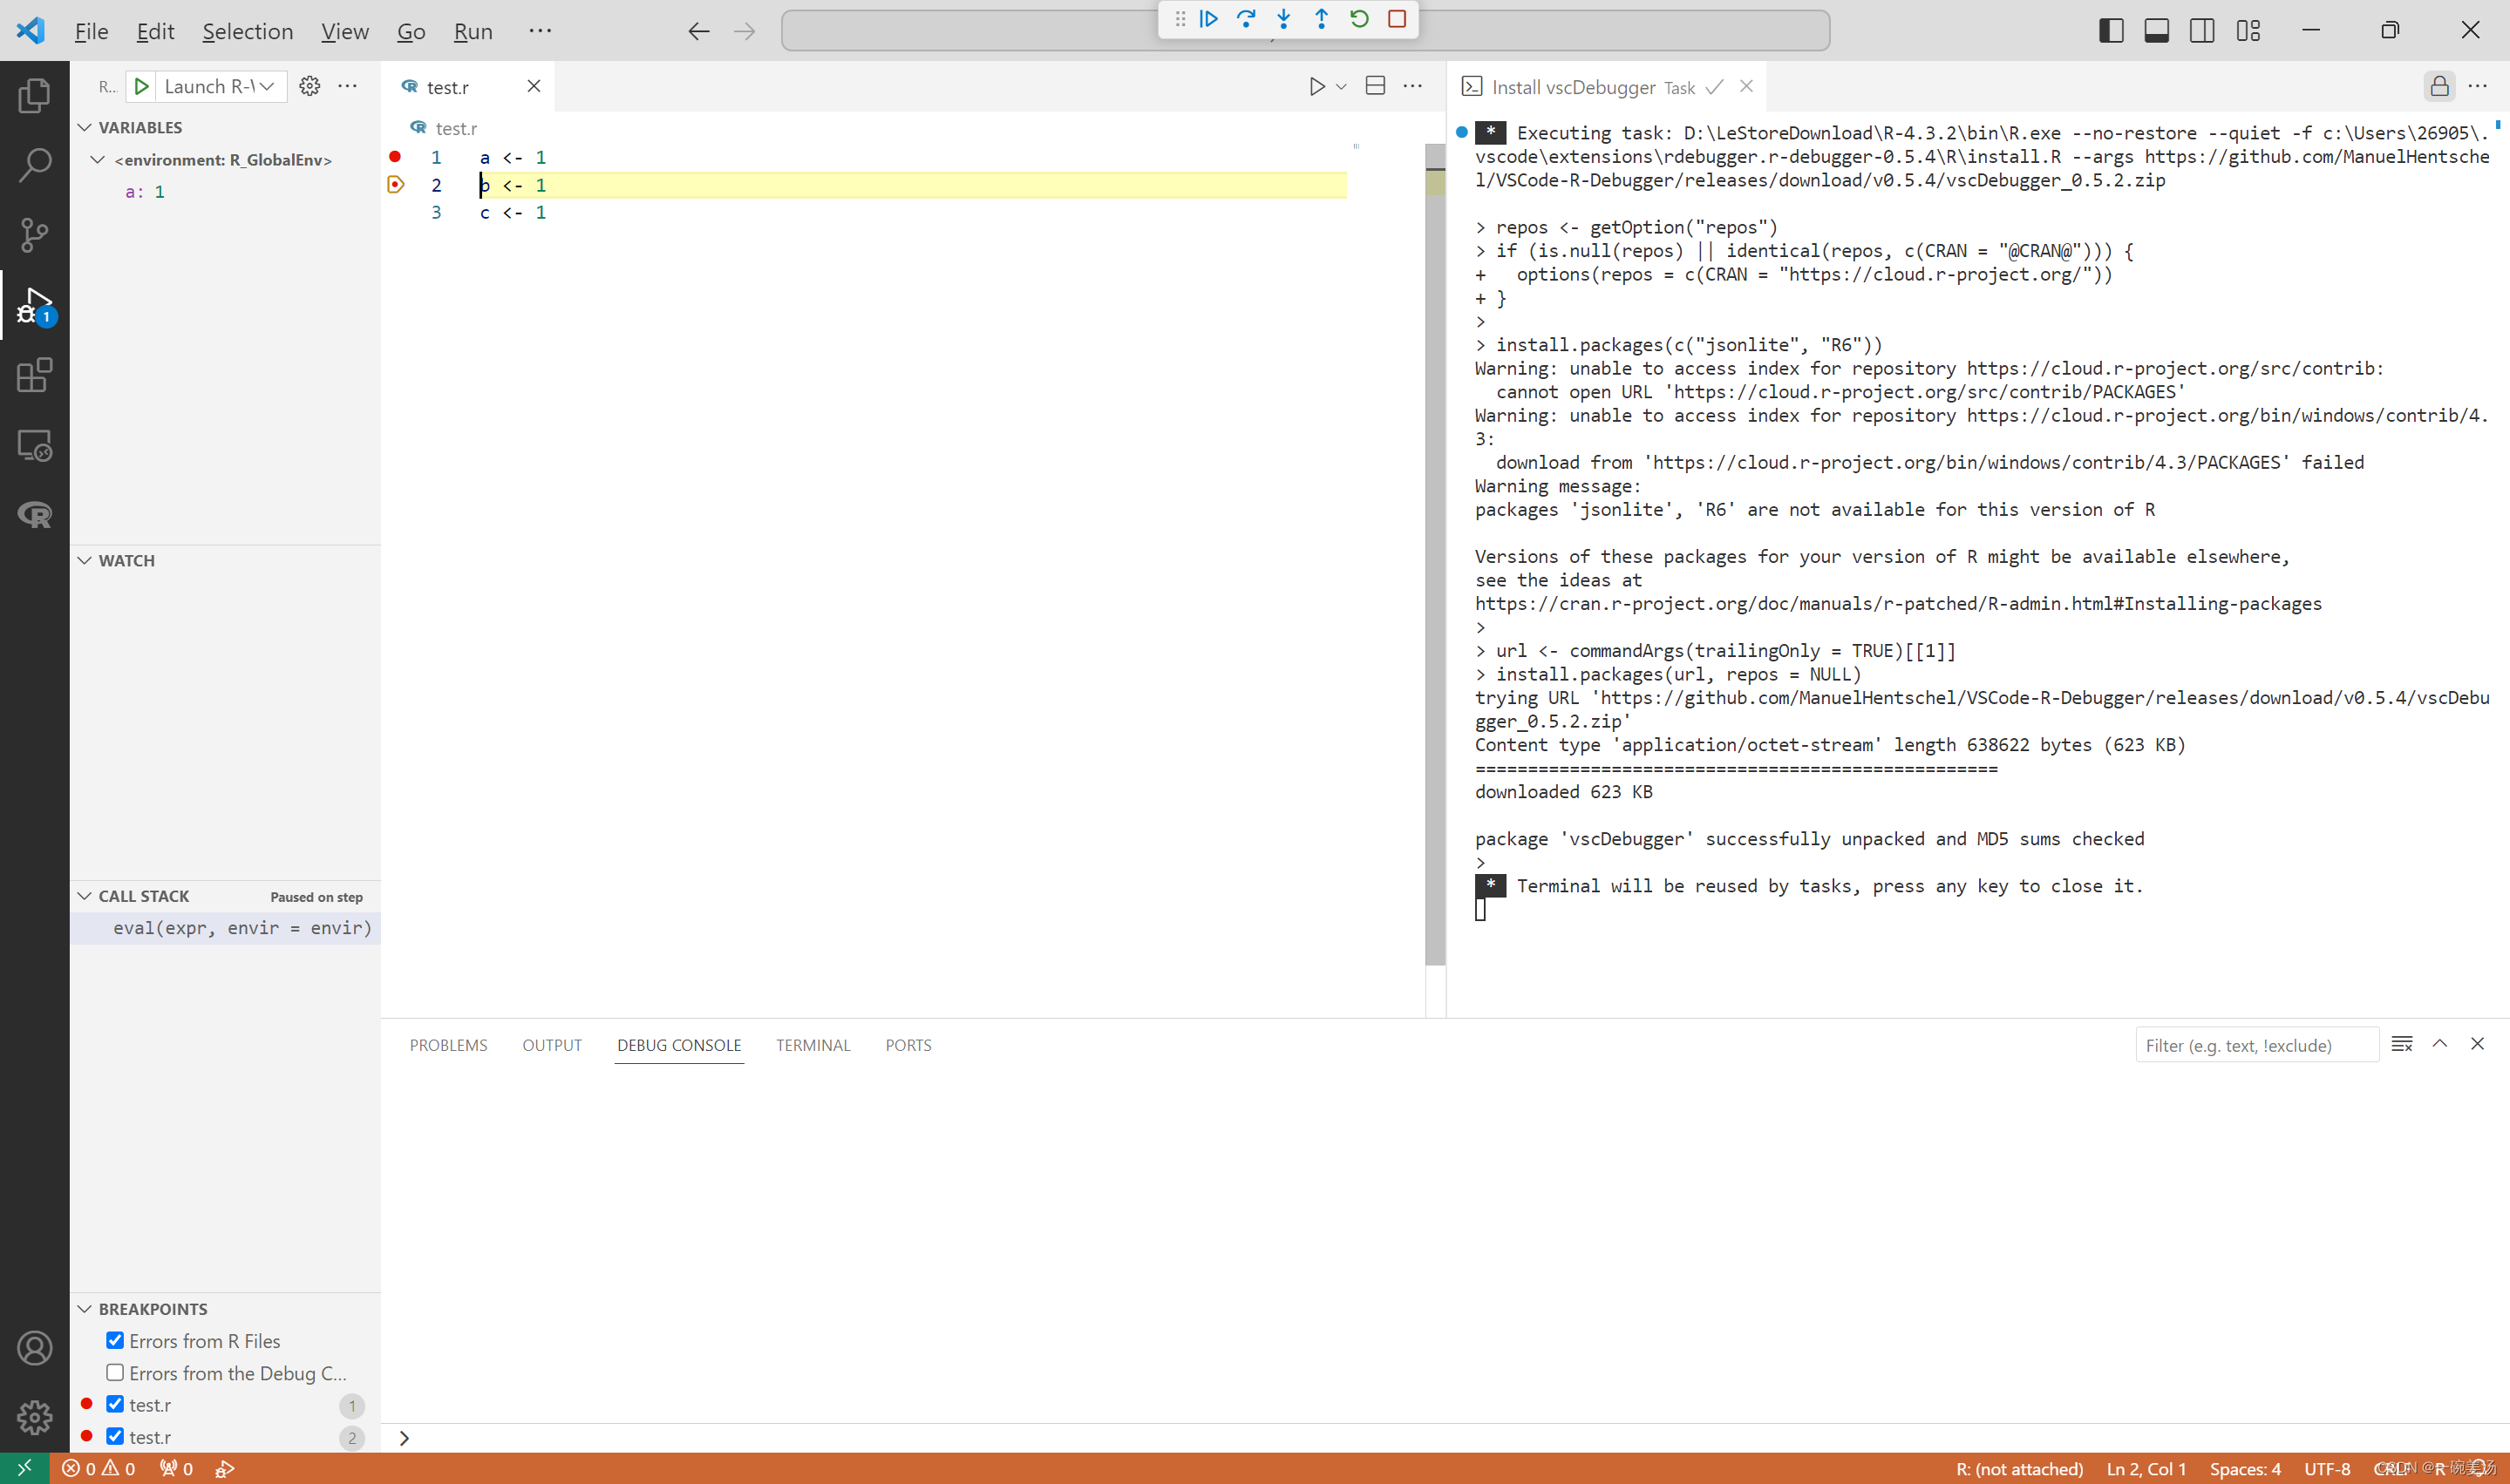Run the test.r file from the editor title
The height and width of the screenshot is (1484, 2510).
(1316, 86)
